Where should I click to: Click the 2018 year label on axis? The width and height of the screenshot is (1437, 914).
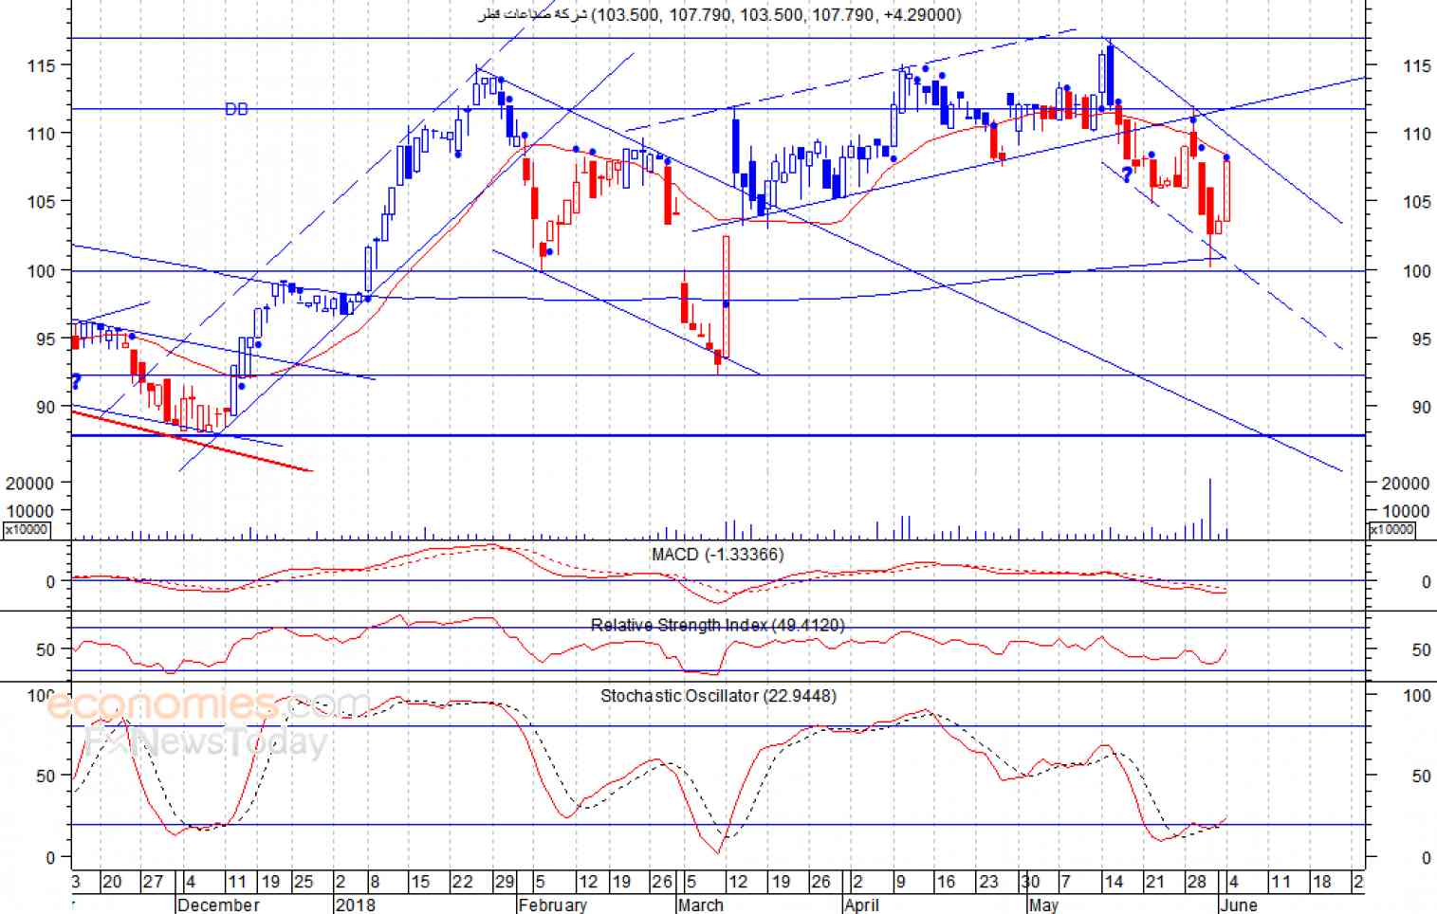[x=356, y=905]
